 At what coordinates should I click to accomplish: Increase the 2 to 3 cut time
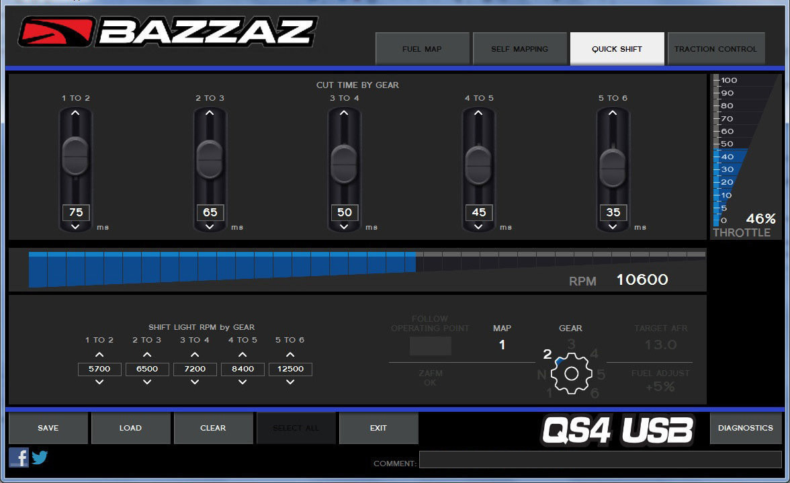tap(210, 114)
